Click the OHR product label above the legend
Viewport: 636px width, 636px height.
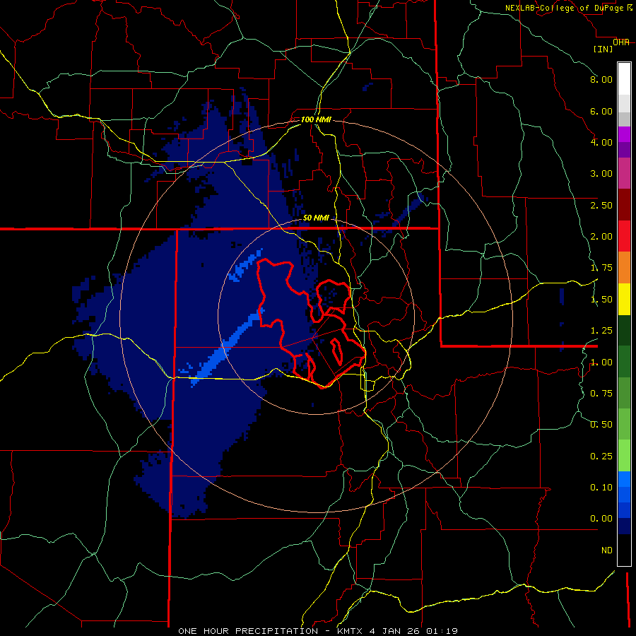point(621,42)
